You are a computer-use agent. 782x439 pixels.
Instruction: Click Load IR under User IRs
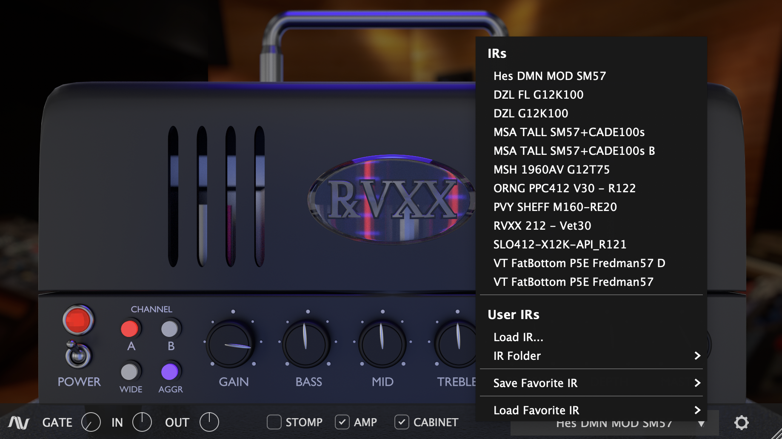coord(518,337)
